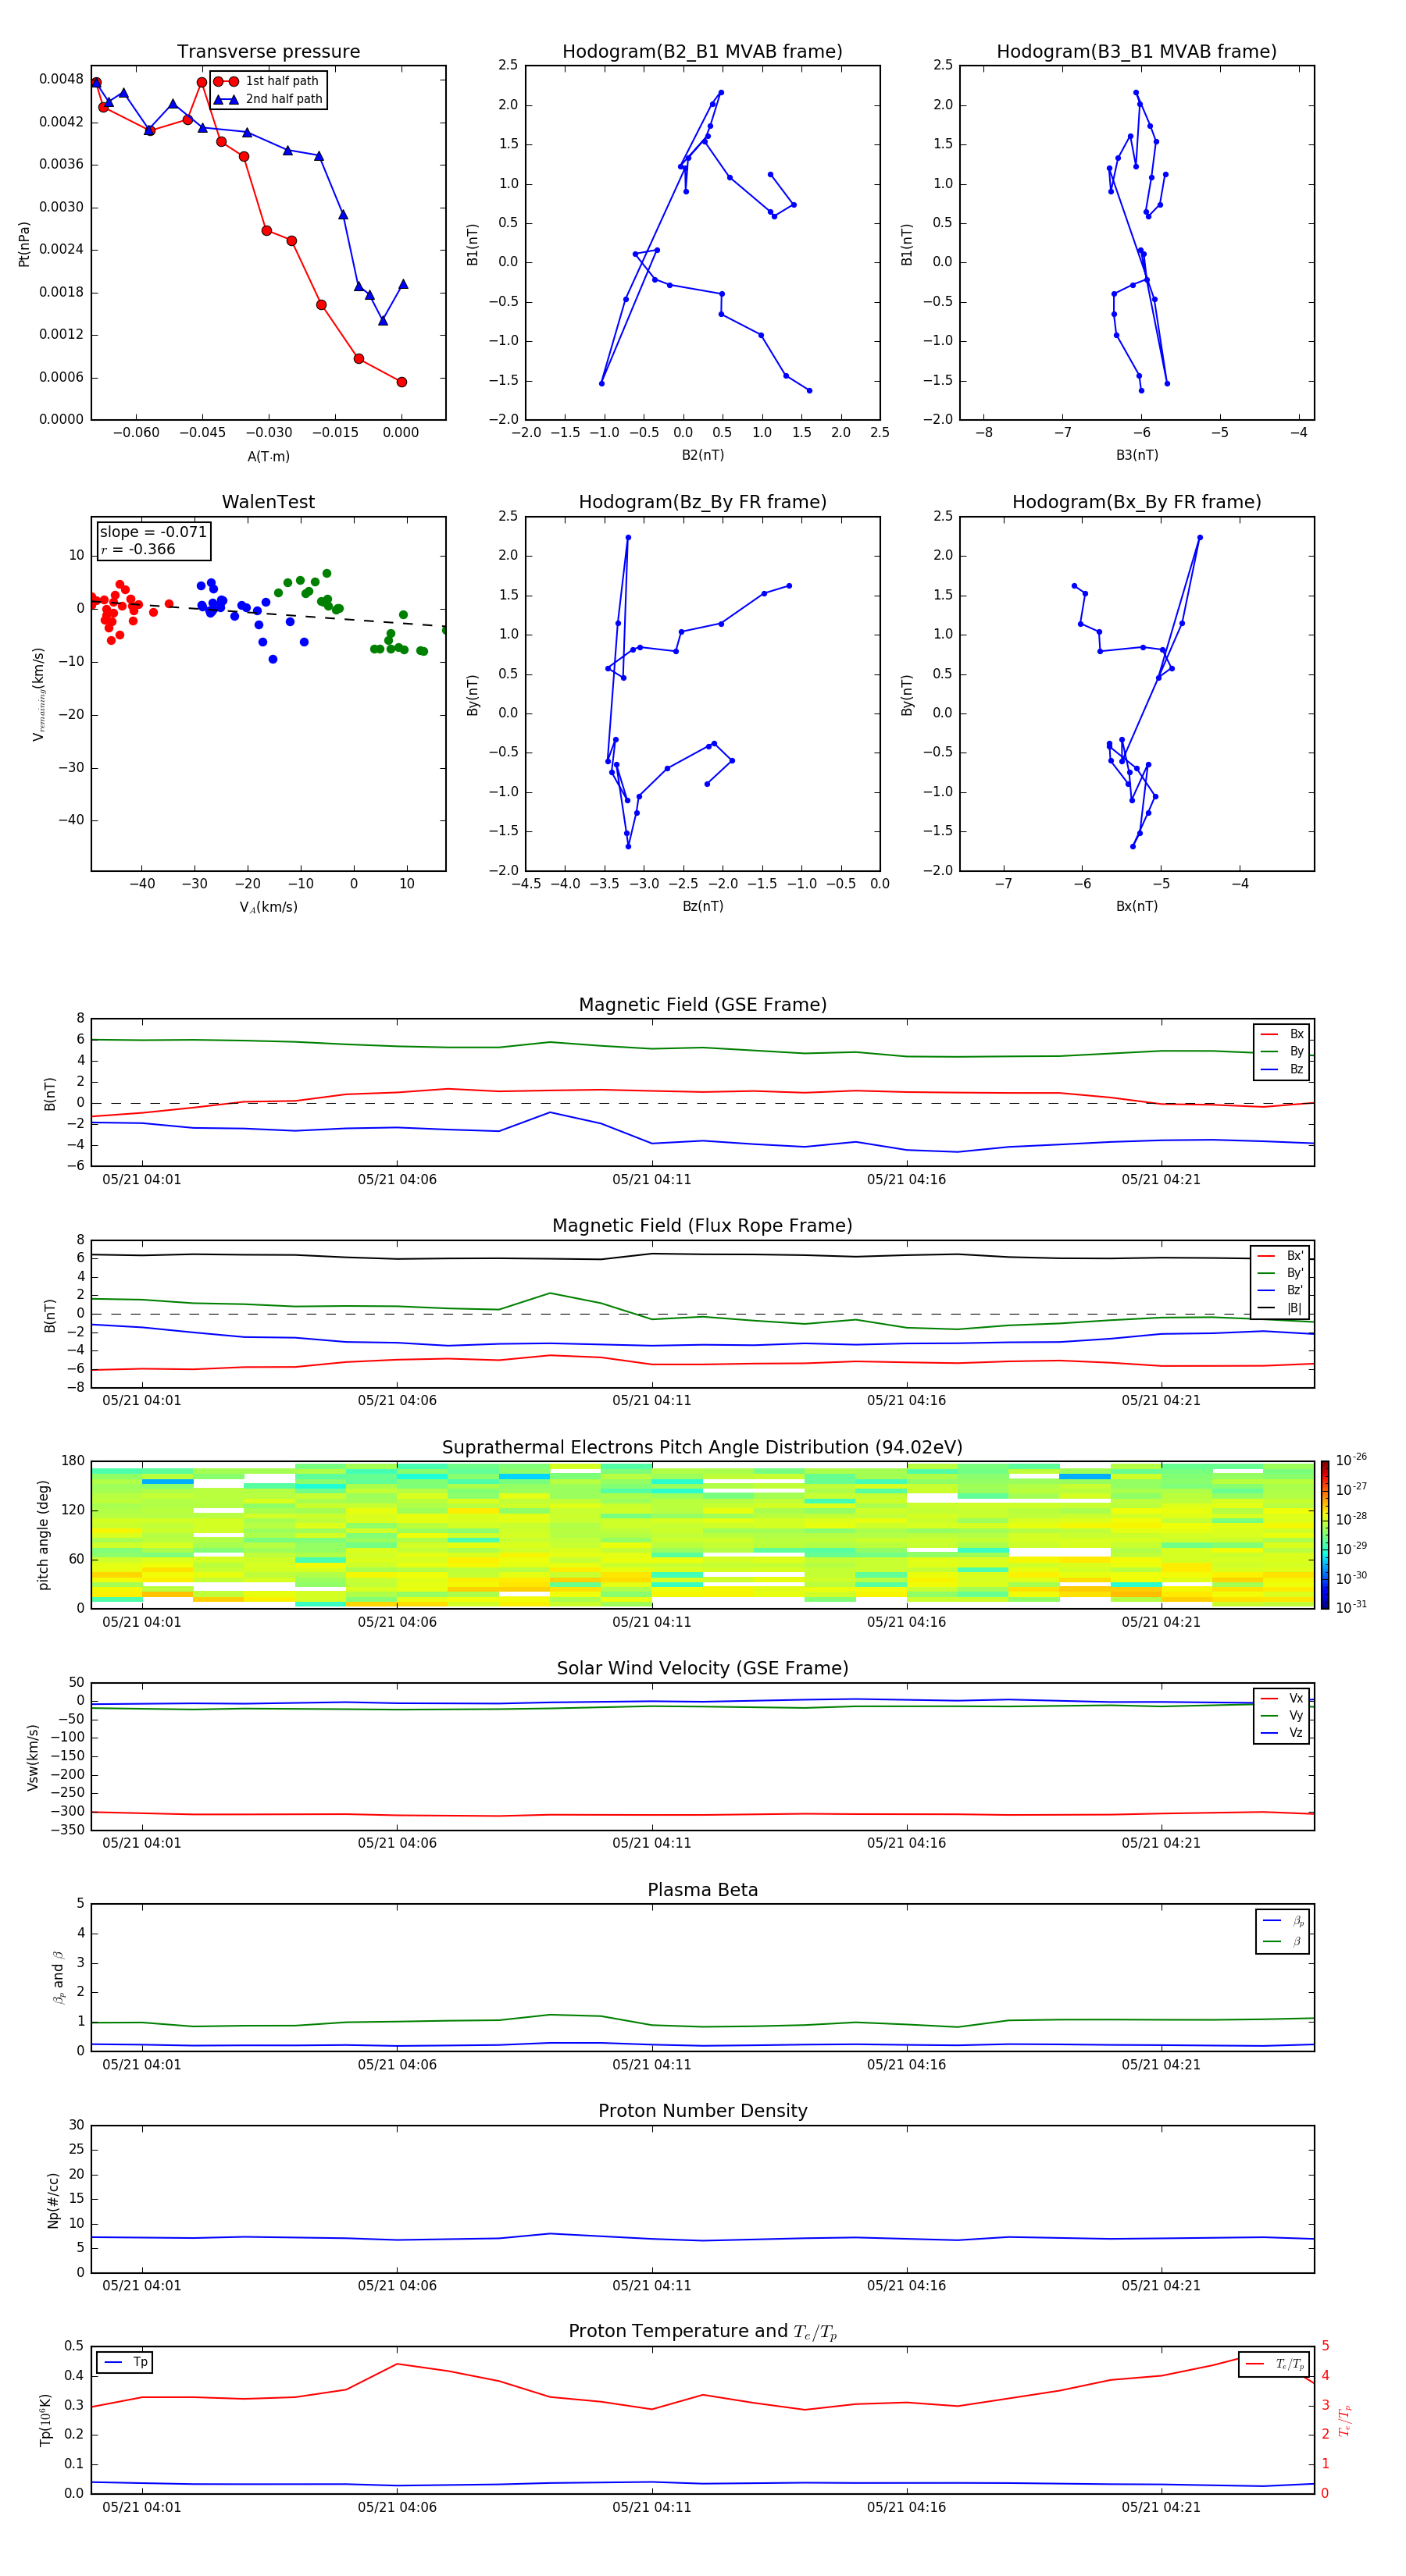Click the 'Solar Wind Velocity (GSE Frame)' title
Image resolution: width=1406 pixels, height=2576 pixels.
[702, 1669]
